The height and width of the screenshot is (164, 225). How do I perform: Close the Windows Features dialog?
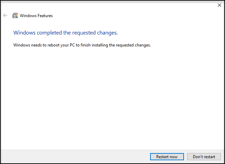[220, 5]
